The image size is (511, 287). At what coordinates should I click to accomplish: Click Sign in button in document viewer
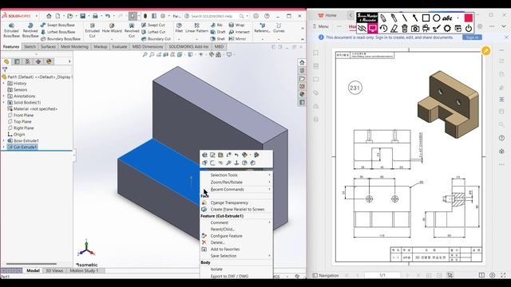point(472,37)
